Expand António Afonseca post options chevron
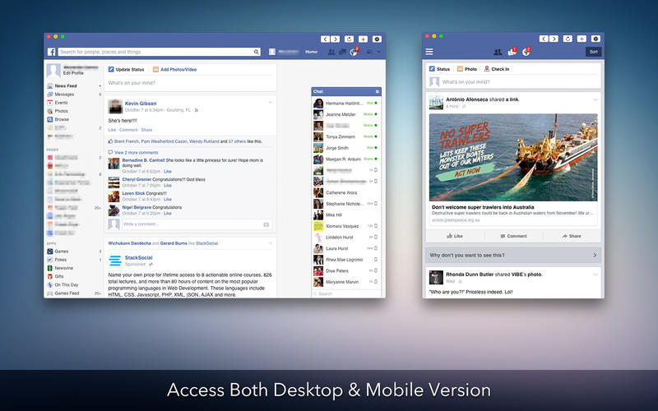This screenshot has height=411, width=658. click(x=595, y=99)
